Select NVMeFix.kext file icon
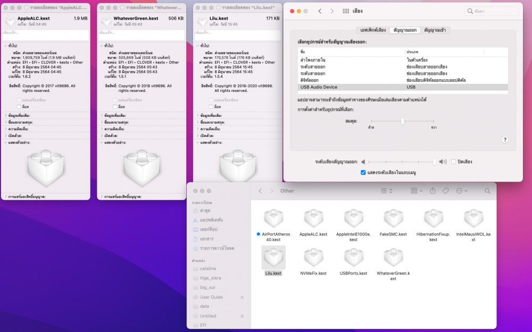The height and width of the screenshot is (332, 532). tap(313, 258)
